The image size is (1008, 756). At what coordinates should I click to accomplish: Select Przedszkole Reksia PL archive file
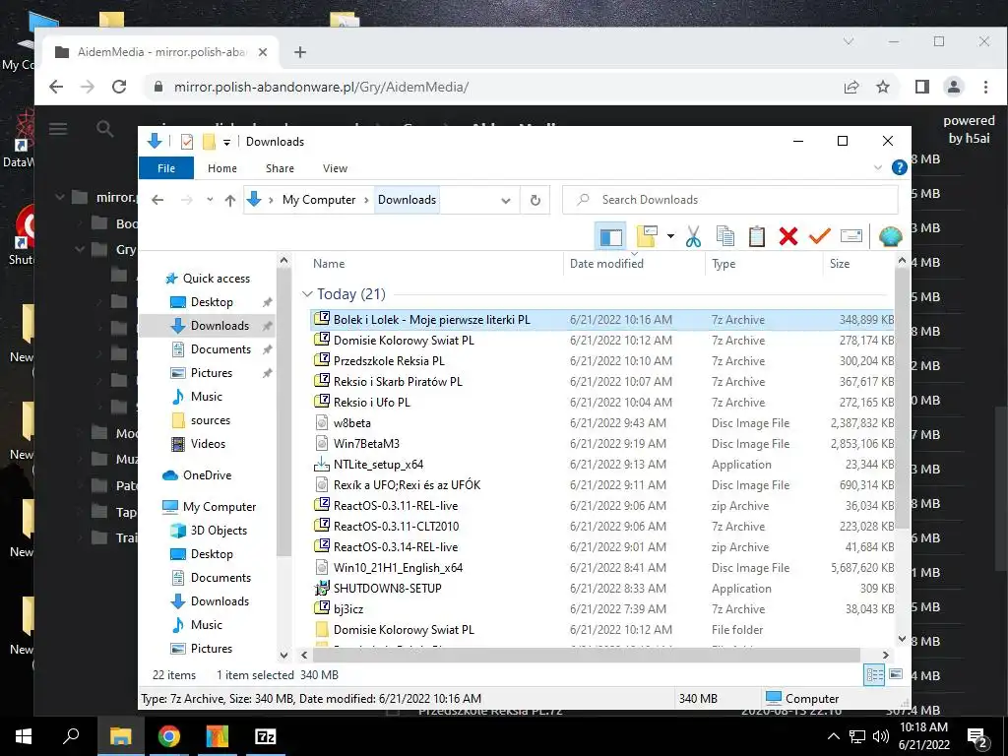point(601,360)
